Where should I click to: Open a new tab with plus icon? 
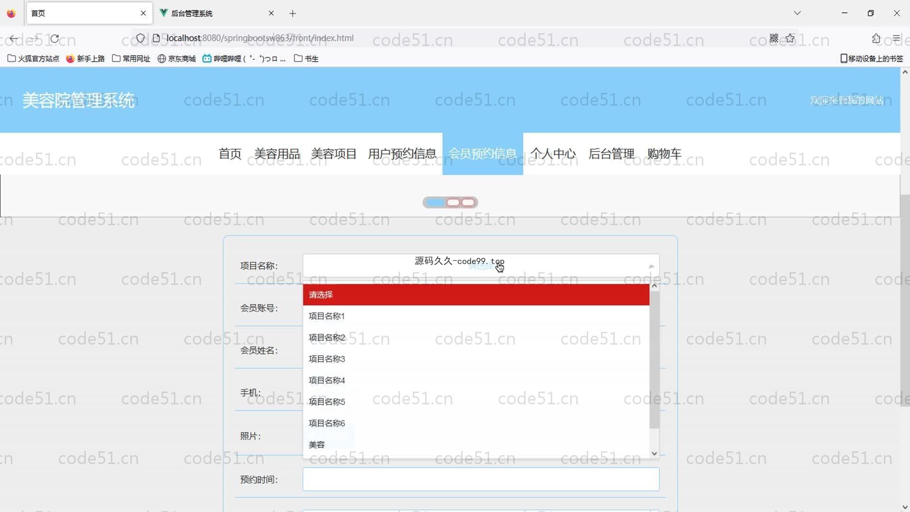292,13
